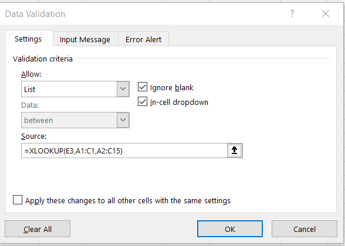Viewport: 345px width, 246px height.
Task: Click the Ignore blank label text
Action: tap(171, 87)
